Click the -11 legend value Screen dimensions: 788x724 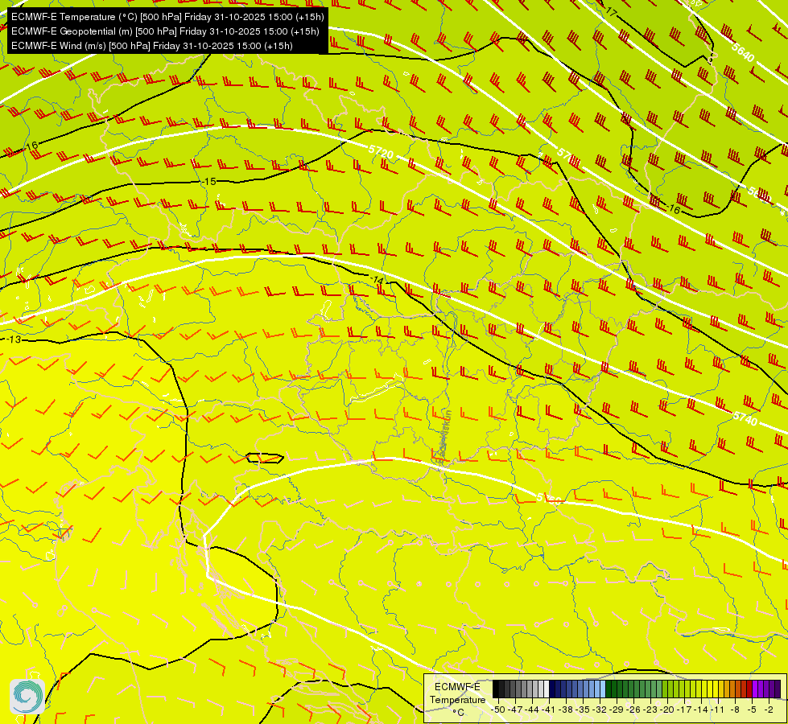718,710
